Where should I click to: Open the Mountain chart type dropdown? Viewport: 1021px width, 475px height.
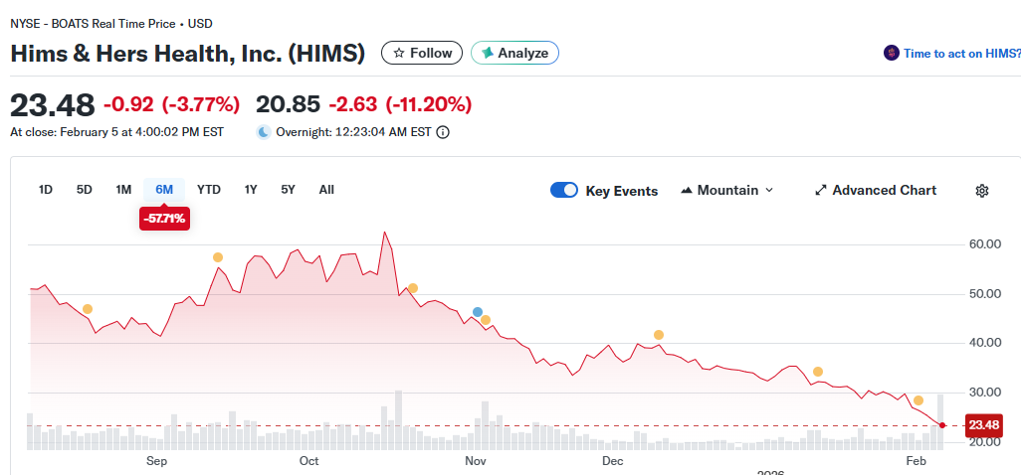point(726,191)
